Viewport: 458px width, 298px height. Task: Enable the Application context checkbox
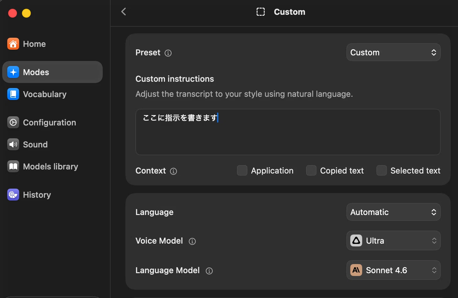click(x=242, y=171)
